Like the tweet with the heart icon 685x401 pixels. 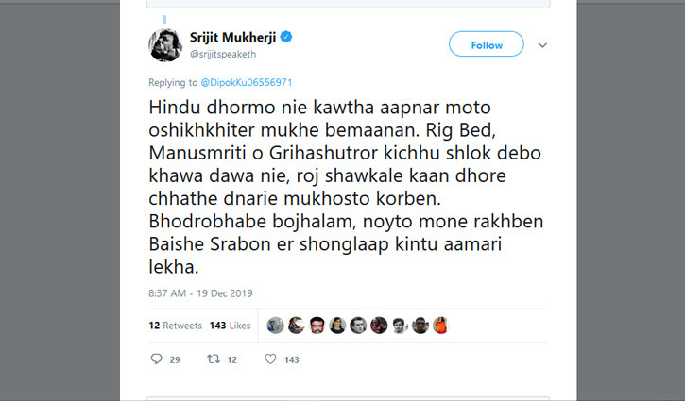(x=270, y=359)
